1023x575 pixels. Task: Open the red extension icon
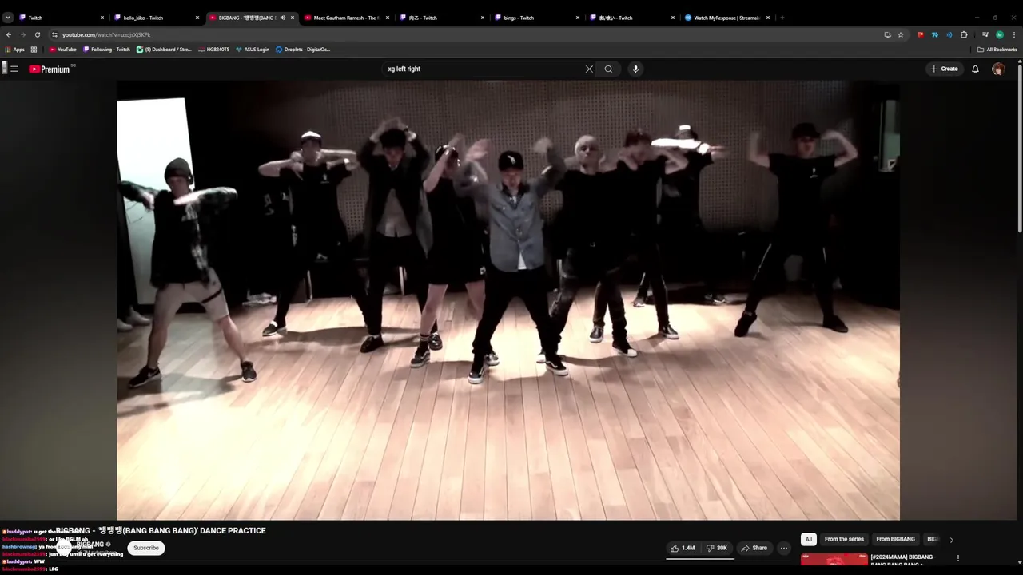(921, 34)
